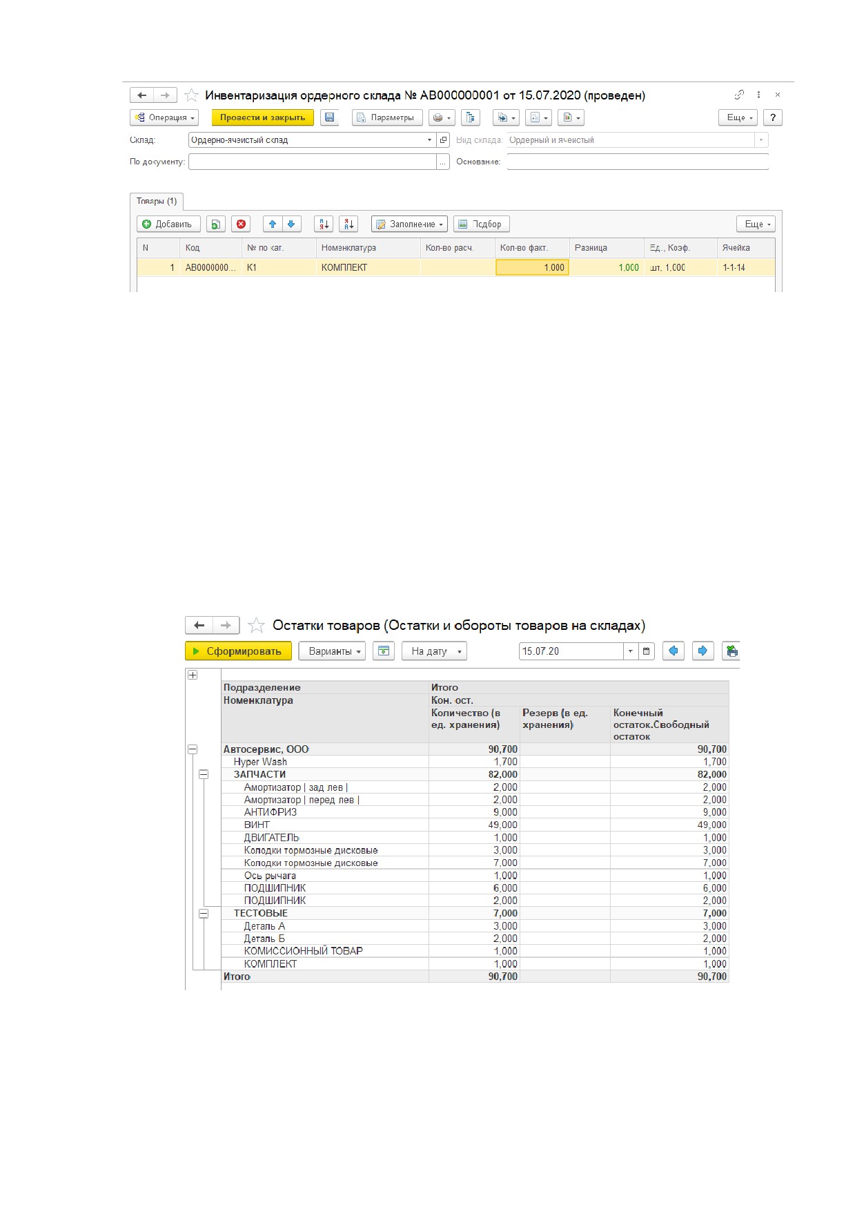855x1210 pixels.
Task: Move the row down with blue arrow
Action: [291, 224]
